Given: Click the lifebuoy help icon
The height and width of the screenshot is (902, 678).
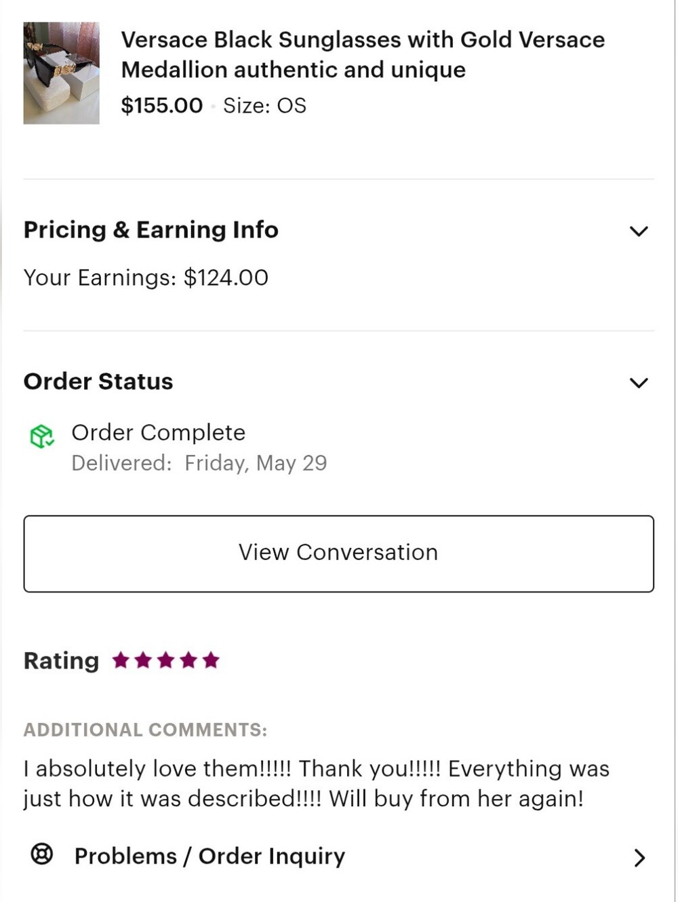Looking at the screenshot, I should tap(42, 854).
